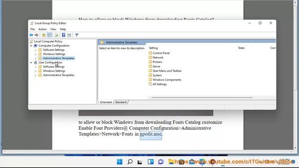Open the View menu

(53, 29)
